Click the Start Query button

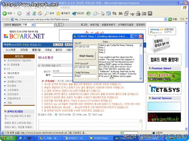click(x=87, y=56)
